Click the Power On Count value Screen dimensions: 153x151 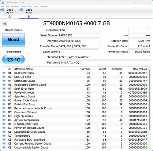pos(140,46)
